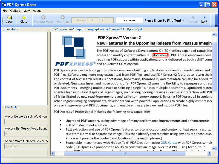
Task: Maximize the PDF Xpress Demo window
Action: [x=208, y=5]
